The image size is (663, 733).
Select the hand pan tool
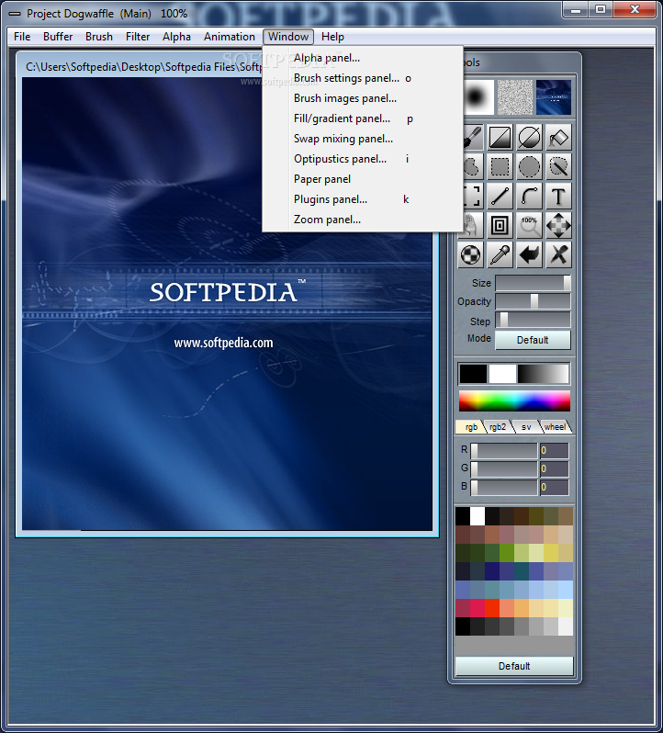pyautogui.click(x=473, y=225)
